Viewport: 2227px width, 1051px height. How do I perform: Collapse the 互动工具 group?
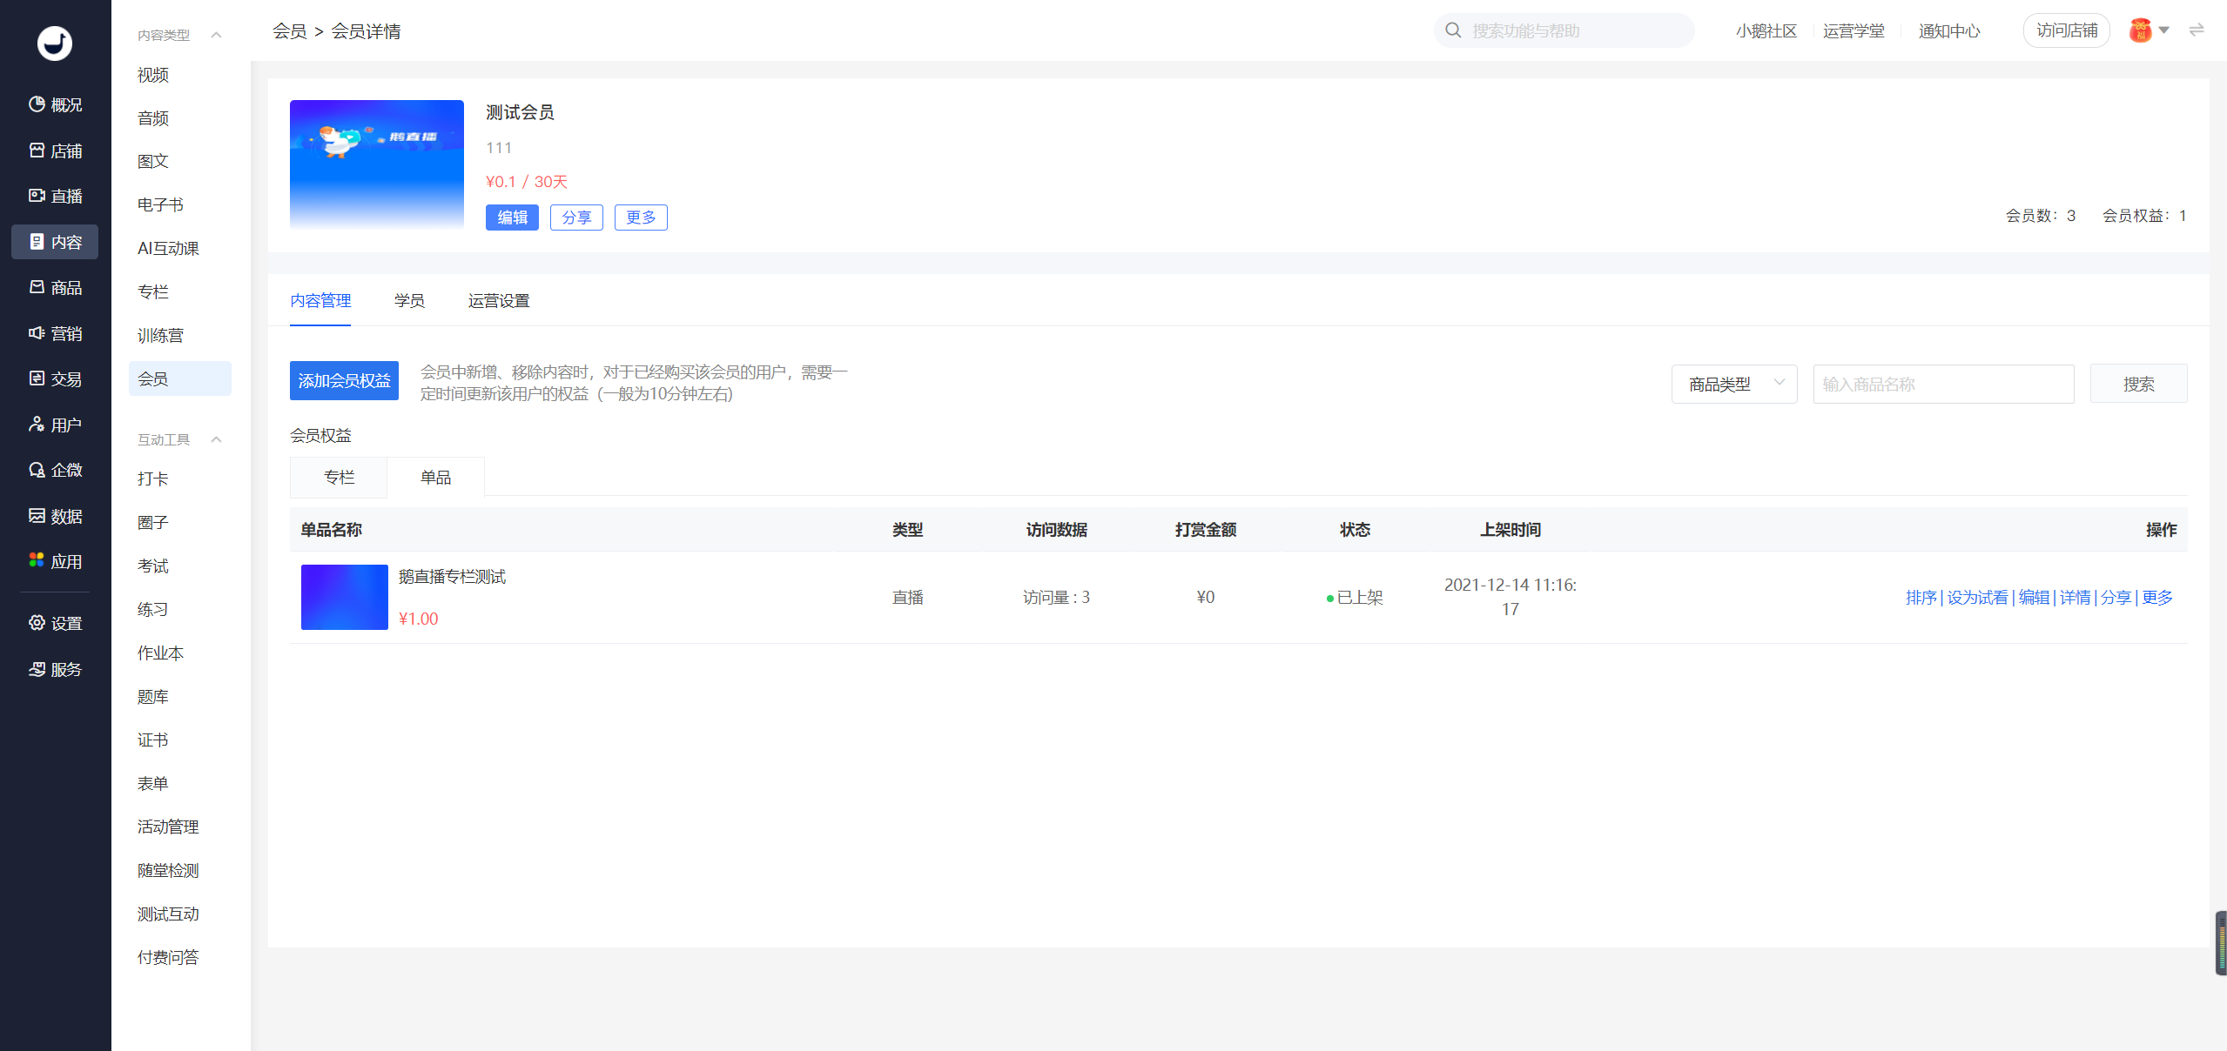[217, 439]
